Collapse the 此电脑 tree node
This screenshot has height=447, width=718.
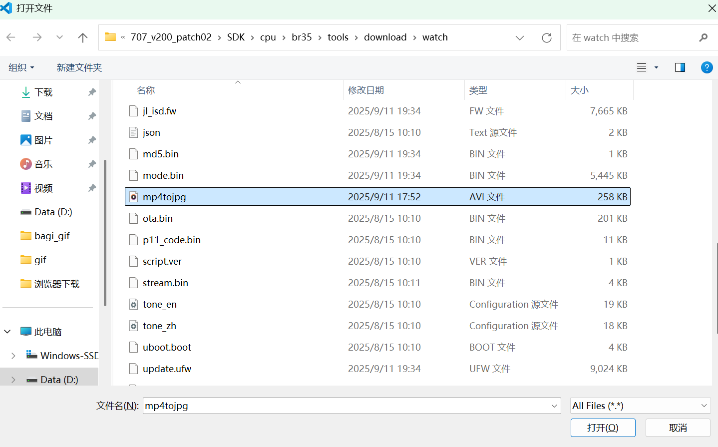tap(7, 332)
